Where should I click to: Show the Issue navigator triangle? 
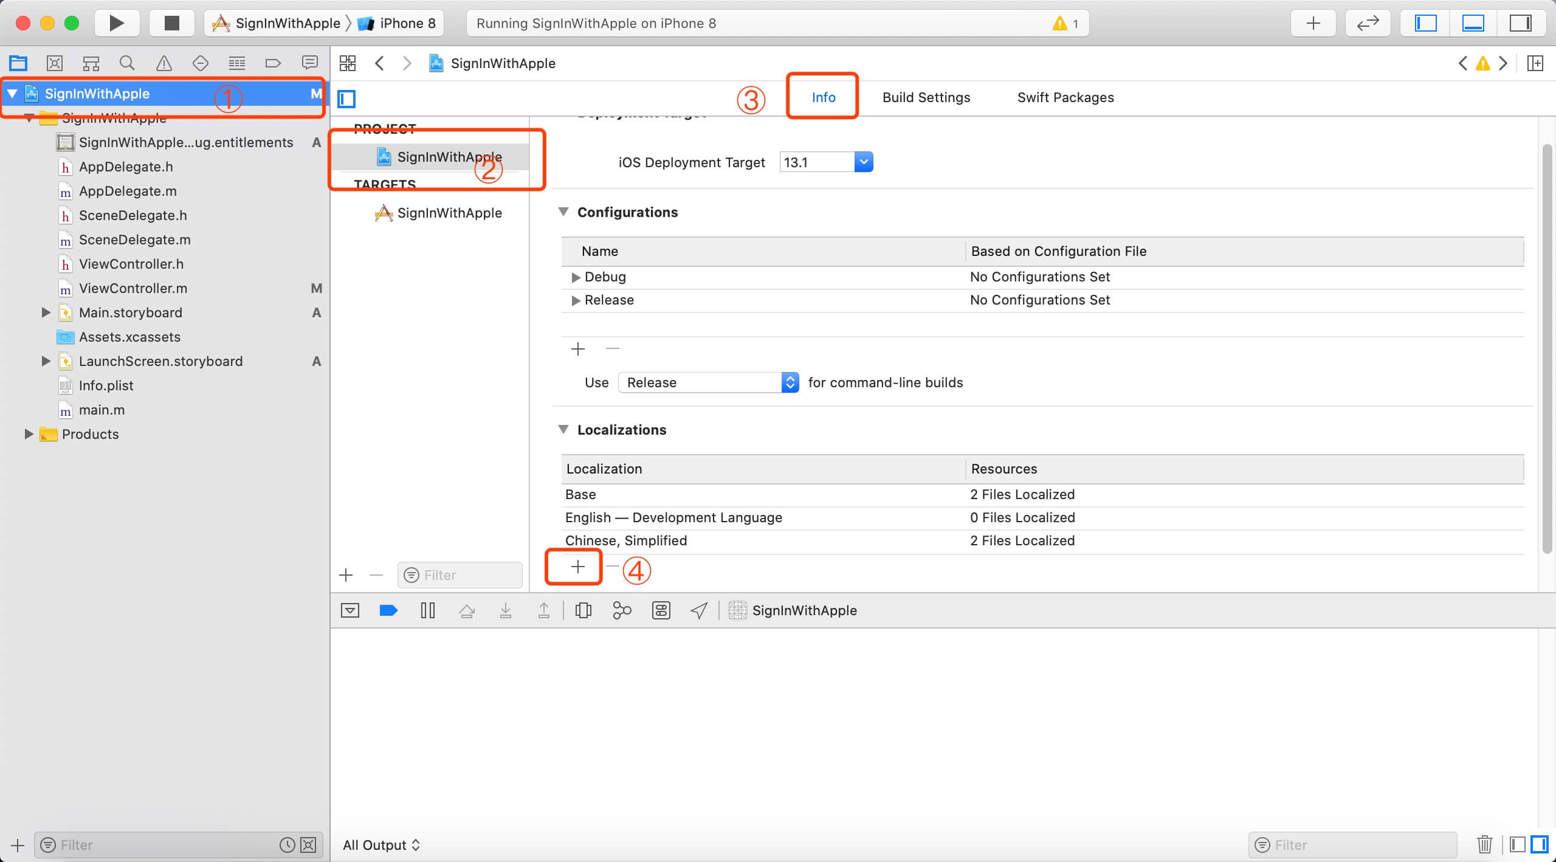tap(164, 63)
